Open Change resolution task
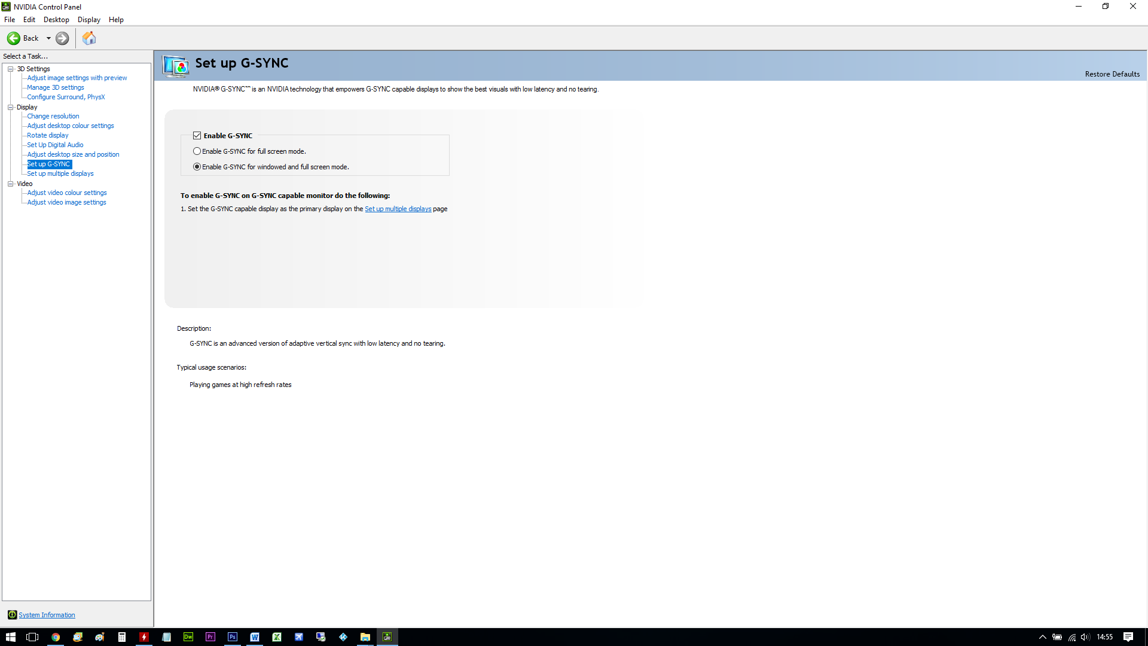This screenshot has height=646, width=1148. pyautogui.click(x=53, y=116)
